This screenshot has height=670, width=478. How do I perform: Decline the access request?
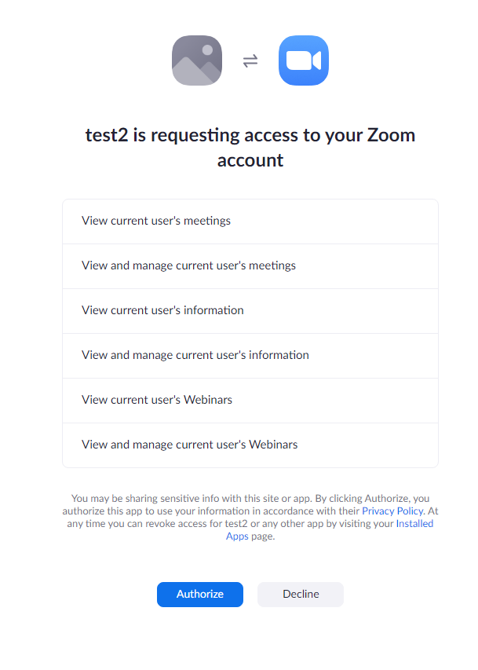301,595
